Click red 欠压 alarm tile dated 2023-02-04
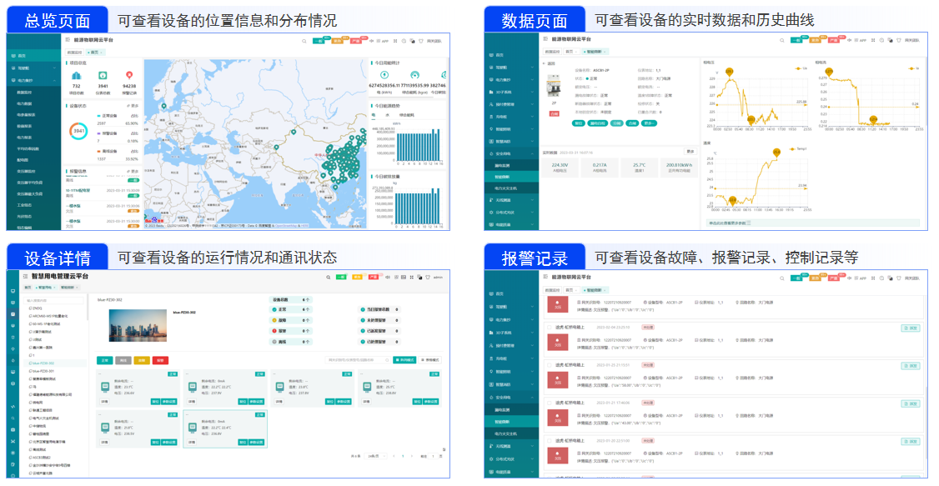The height and width of the screenshot is (486, 939). pos(558,342)
